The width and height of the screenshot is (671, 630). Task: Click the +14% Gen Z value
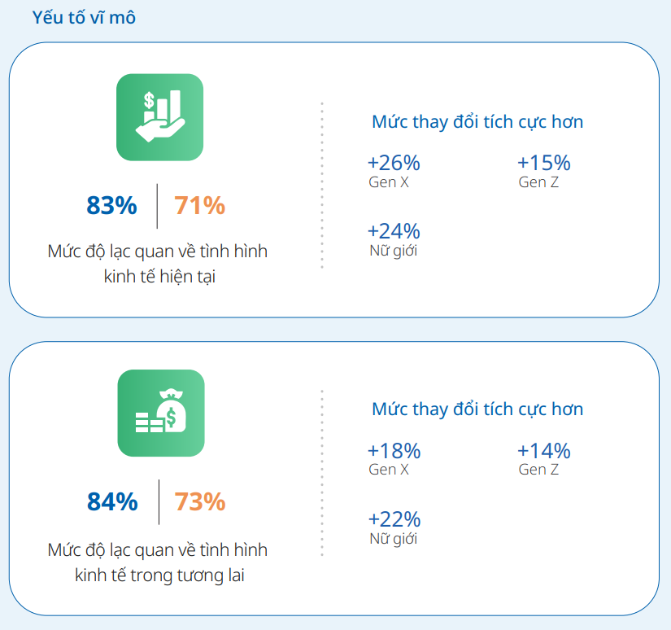coord(544,451)
